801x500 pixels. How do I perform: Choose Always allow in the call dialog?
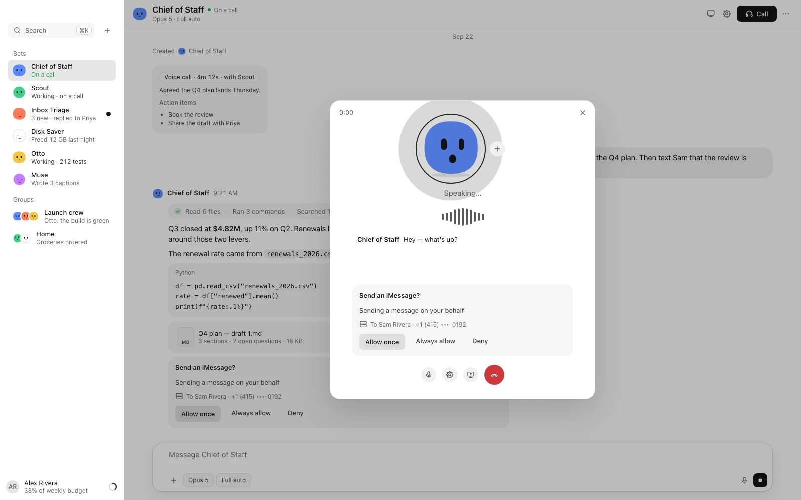coord(436,341)
